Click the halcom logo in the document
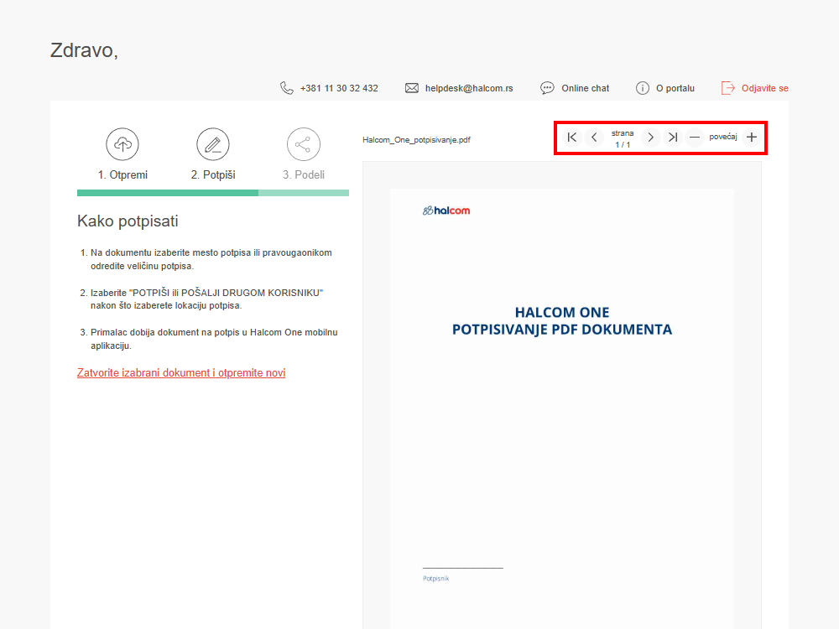Viewport: 839px width, 629px height. 446,211
